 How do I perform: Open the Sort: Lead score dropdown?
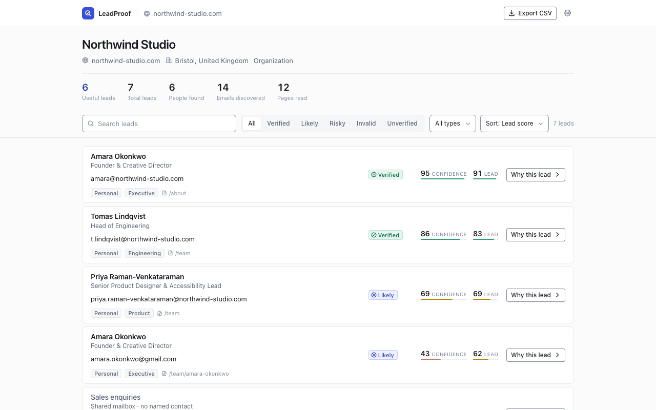click(x=515, y=124)
